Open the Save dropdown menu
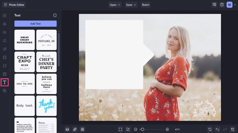This screenshot has height=133, width=238. (131, 5)
